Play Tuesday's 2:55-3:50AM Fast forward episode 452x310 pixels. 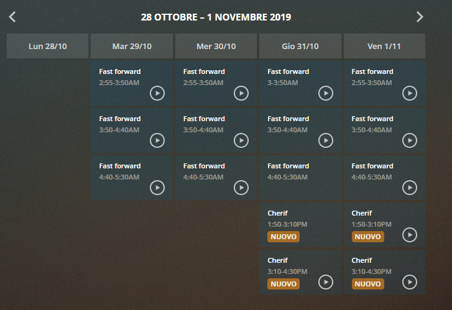[157, 93]
